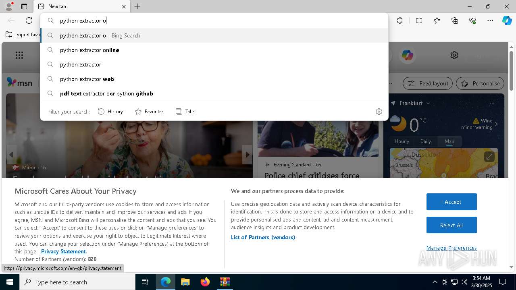Image resolution: width=516 pixels, height=290 pixels.
Task: Open a new tab with plus button
Action: coord(137,6)
